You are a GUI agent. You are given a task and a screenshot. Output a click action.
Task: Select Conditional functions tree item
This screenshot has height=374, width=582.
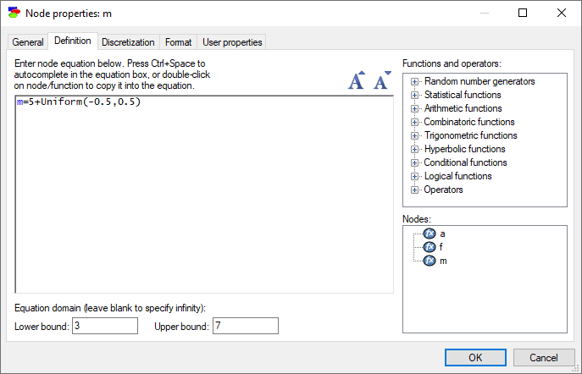tap(465, 162)
